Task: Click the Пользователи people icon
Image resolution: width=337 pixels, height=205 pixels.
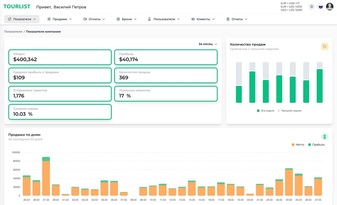Action: (150, 19)
